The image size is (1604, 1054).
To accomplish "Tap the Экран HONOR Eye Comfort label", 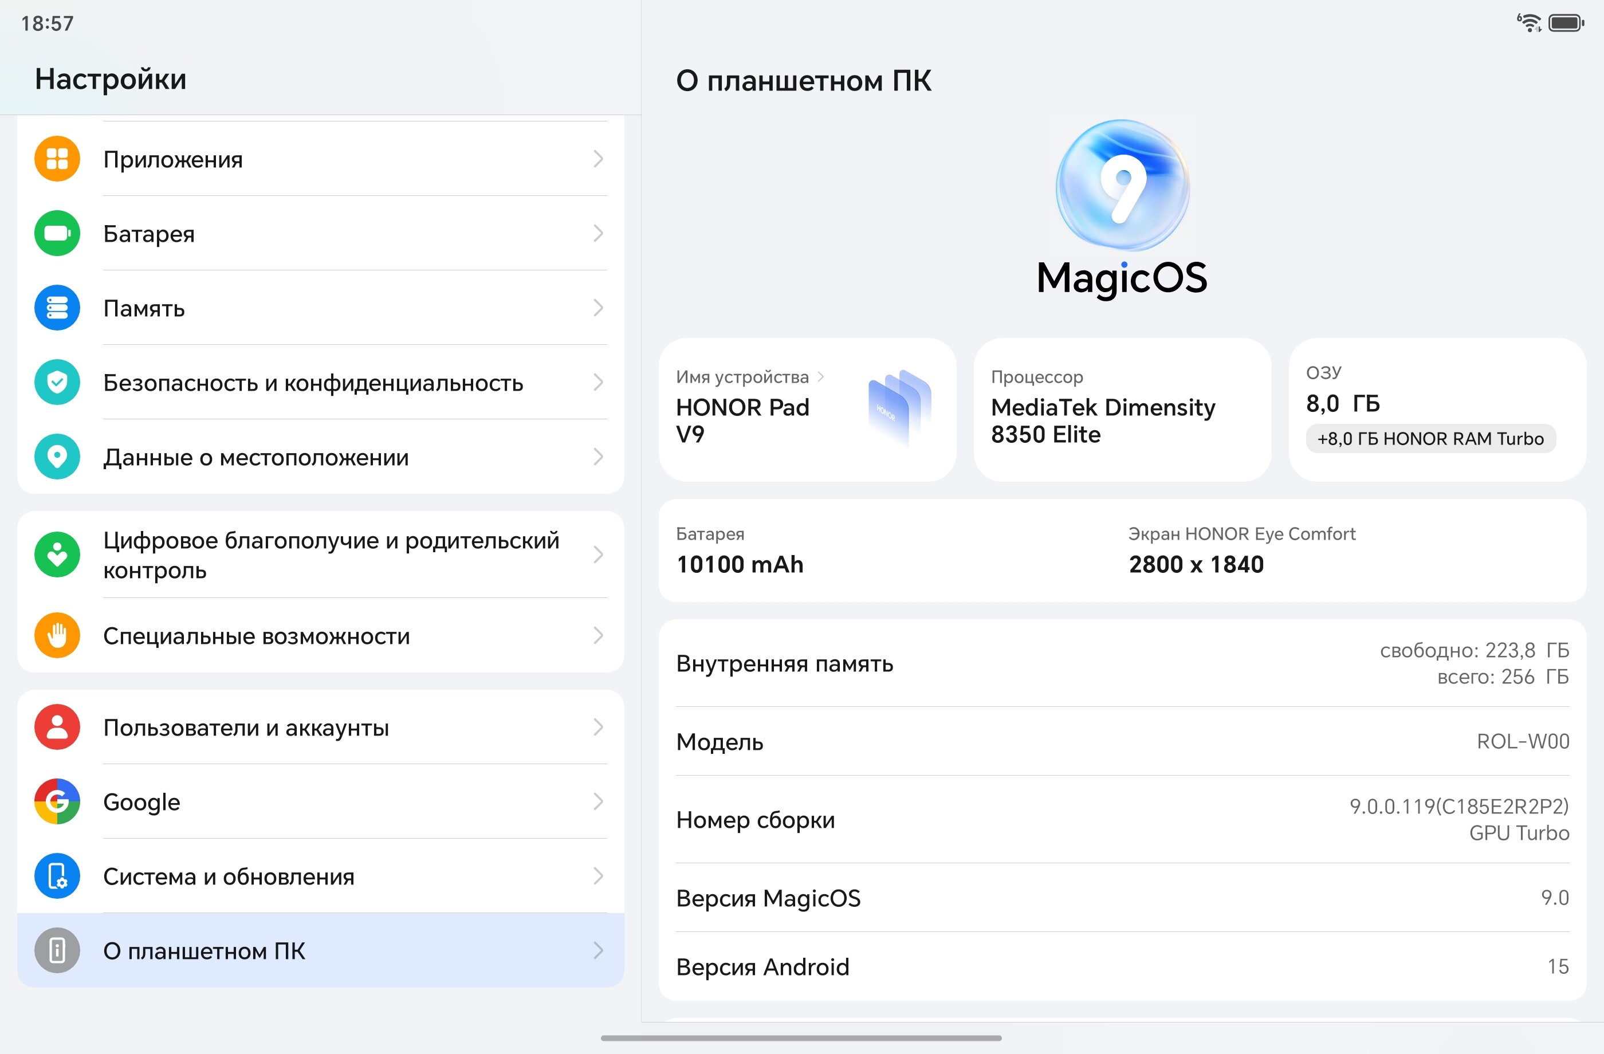I will 1241,534.
